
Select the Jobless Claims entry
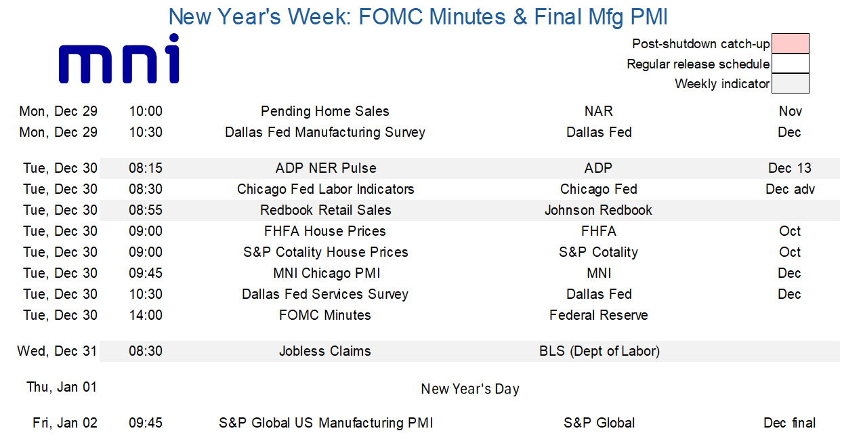[x=325, y=351]
